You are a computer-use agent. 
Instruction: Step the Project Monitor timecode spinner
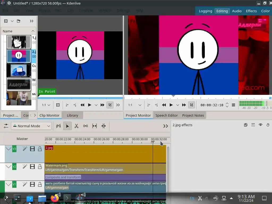coord(227,105)
